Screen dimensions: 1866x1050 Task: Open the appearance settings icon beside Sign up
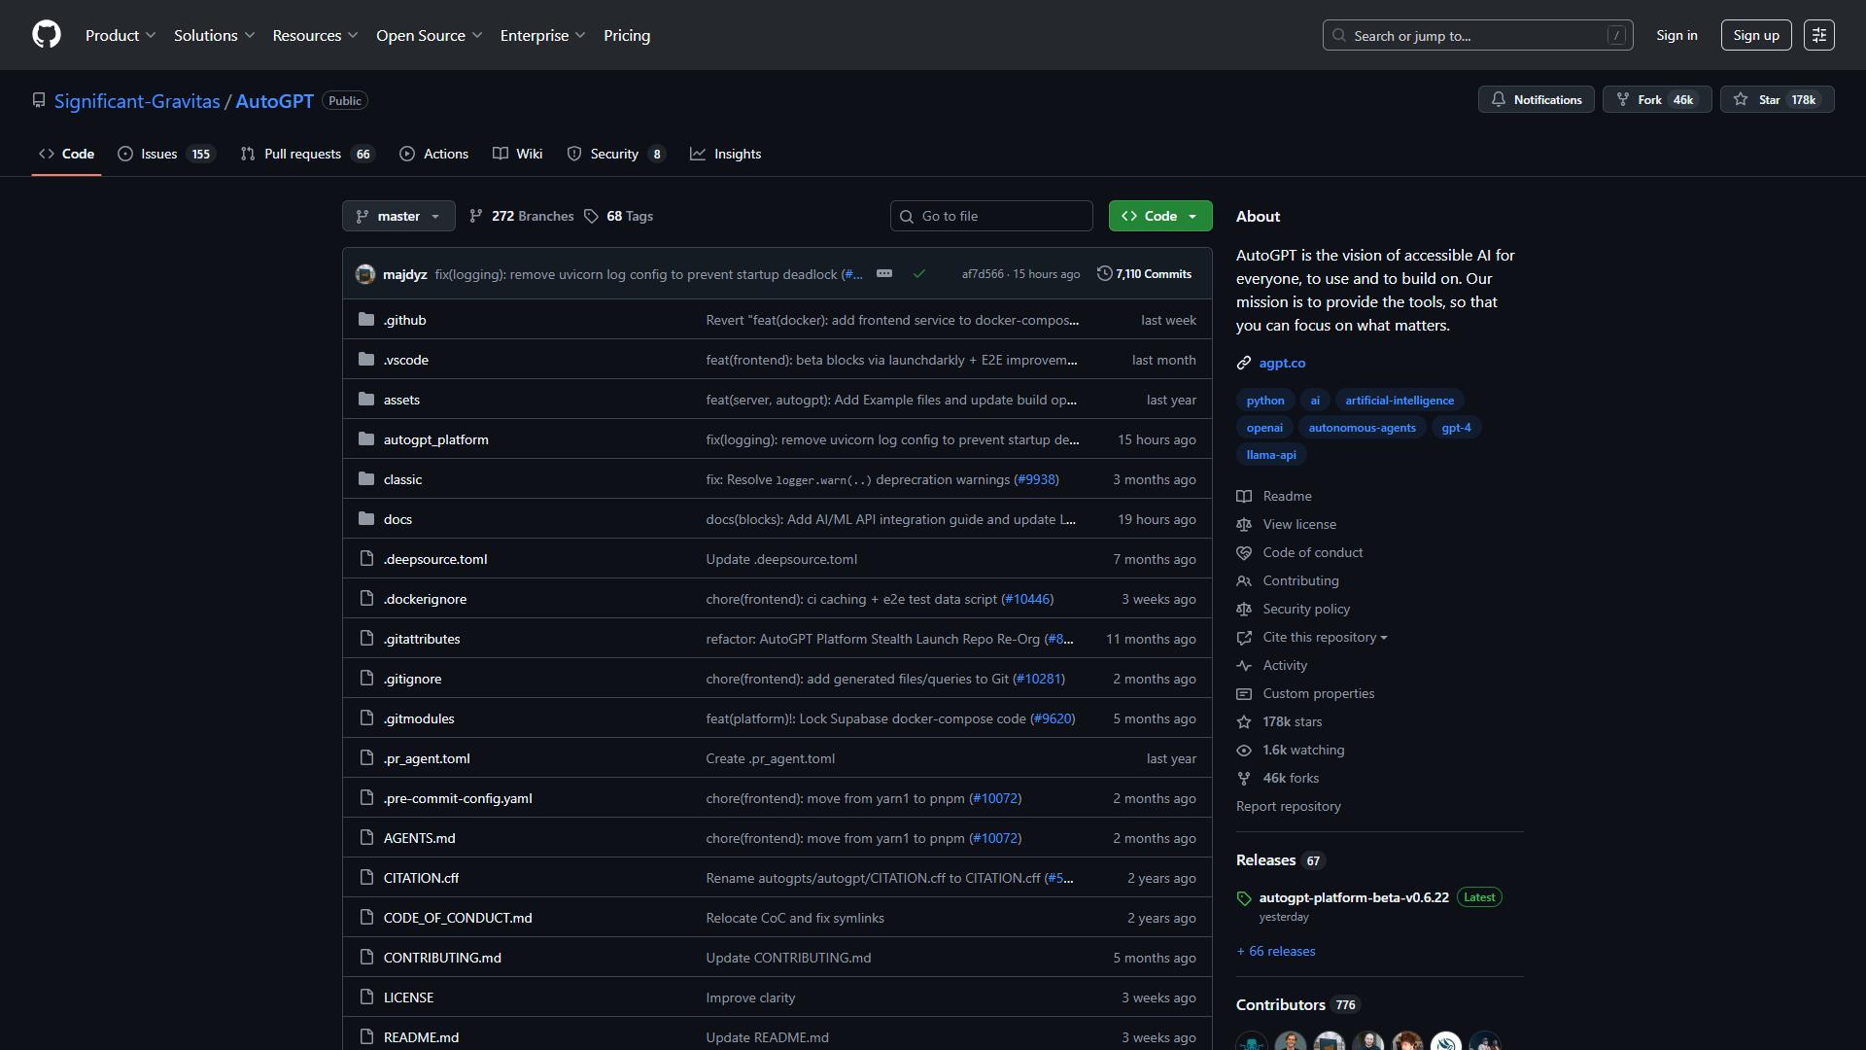(x=1818, y=35)
